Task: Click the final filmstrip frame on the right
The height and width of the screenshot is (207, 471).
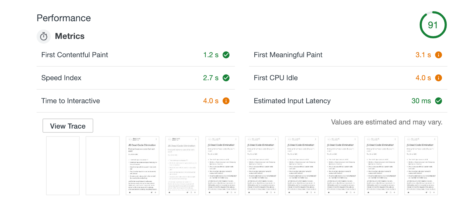Action: (421, 166)
